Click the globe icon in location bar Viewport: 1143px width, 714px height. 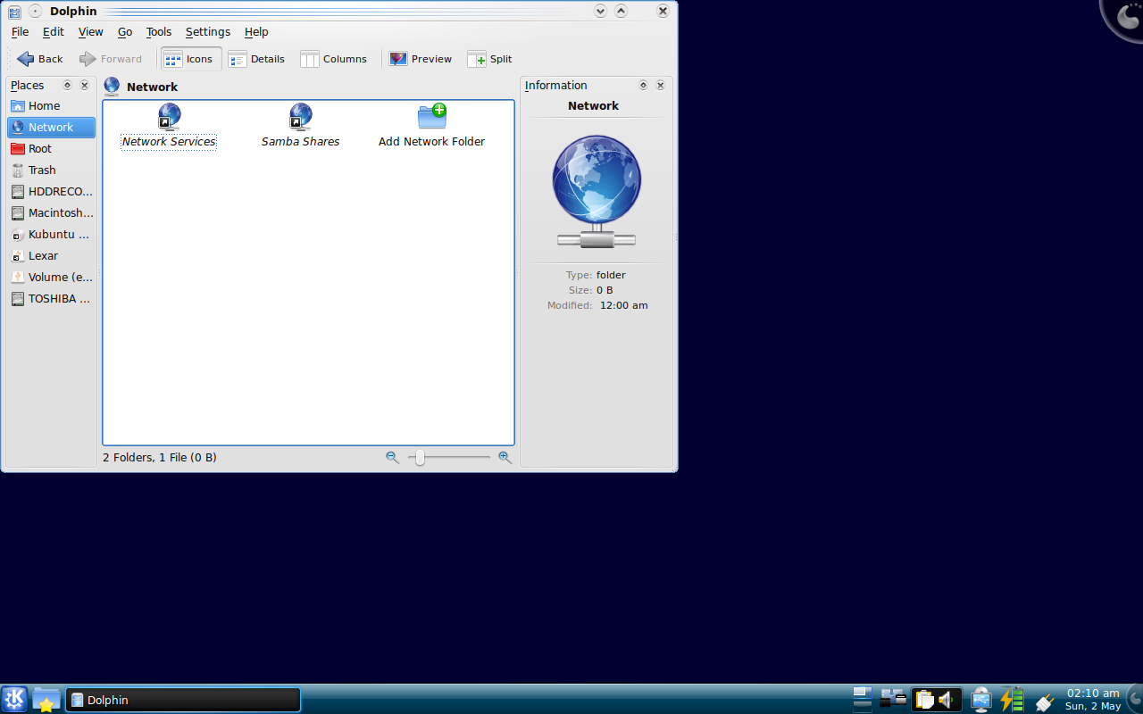pyautogui.click(x=112, y=87)
